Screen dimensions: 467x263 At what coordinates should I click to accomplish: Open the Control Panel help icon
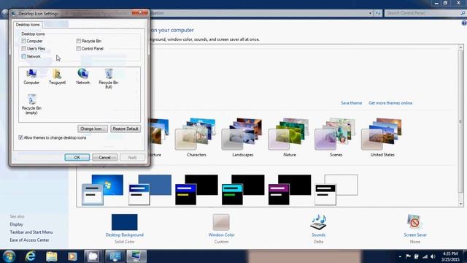tap(464, 23)
